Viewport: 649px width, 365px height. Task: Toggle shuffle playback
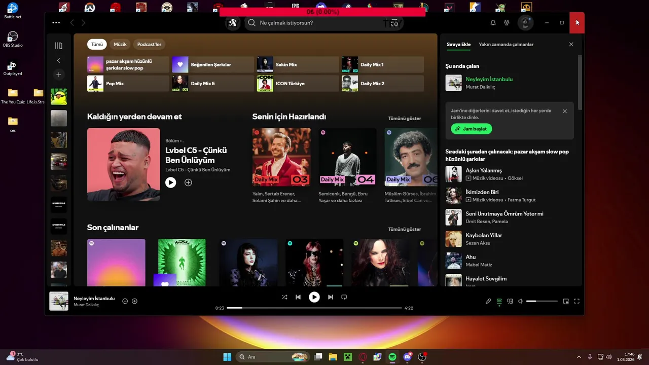click(284, 297)
